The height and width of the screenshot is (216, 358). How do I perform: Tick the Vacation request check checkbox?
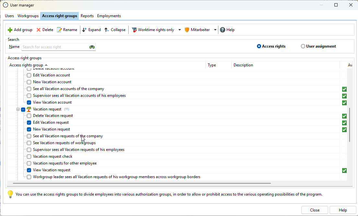[29, 156]
